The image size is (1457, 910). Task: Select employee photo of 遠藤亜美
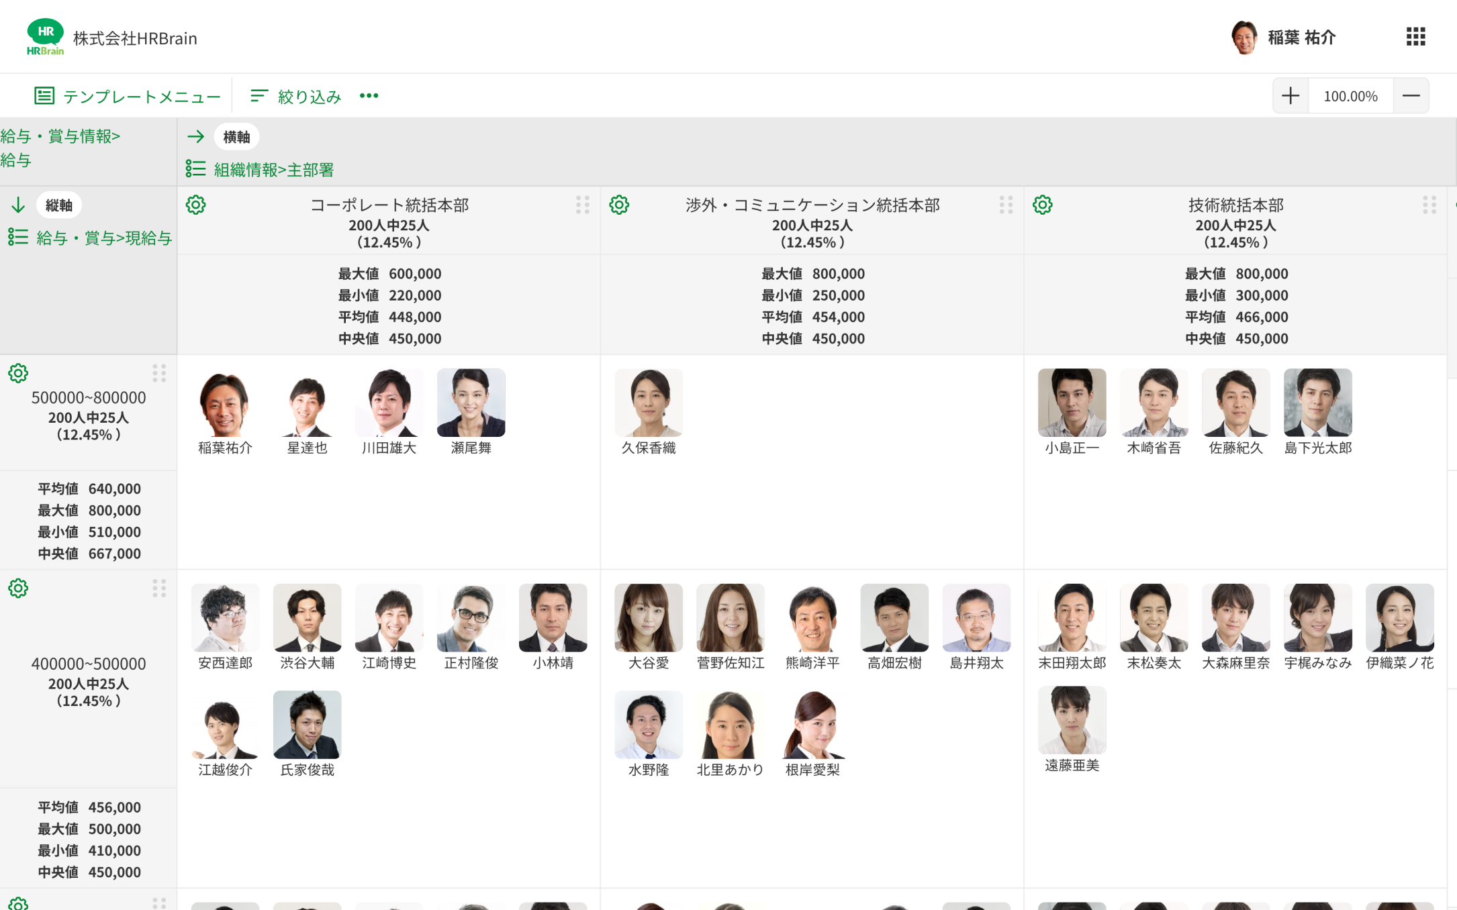1072,720
